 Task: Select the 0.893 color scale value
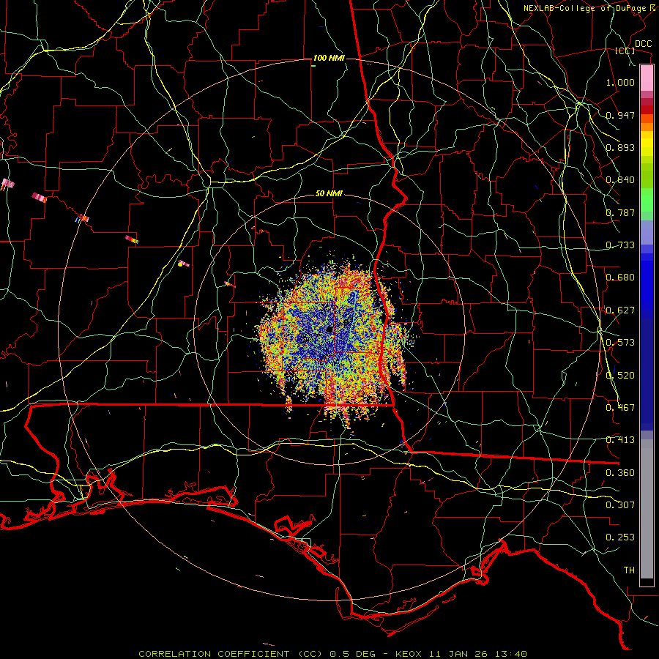(620, 147)
